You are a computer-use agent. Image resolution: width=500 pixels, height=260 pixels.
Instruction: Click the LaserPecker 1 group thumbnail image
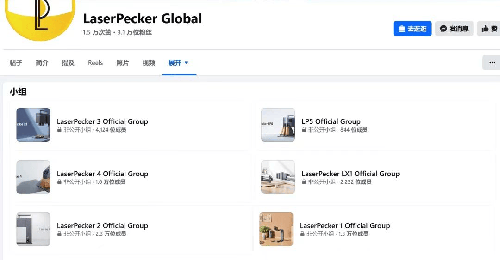276,229
